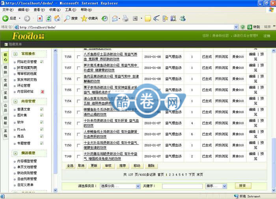
Task: Click the Stop loading icon
Action: tap(40, 18)
